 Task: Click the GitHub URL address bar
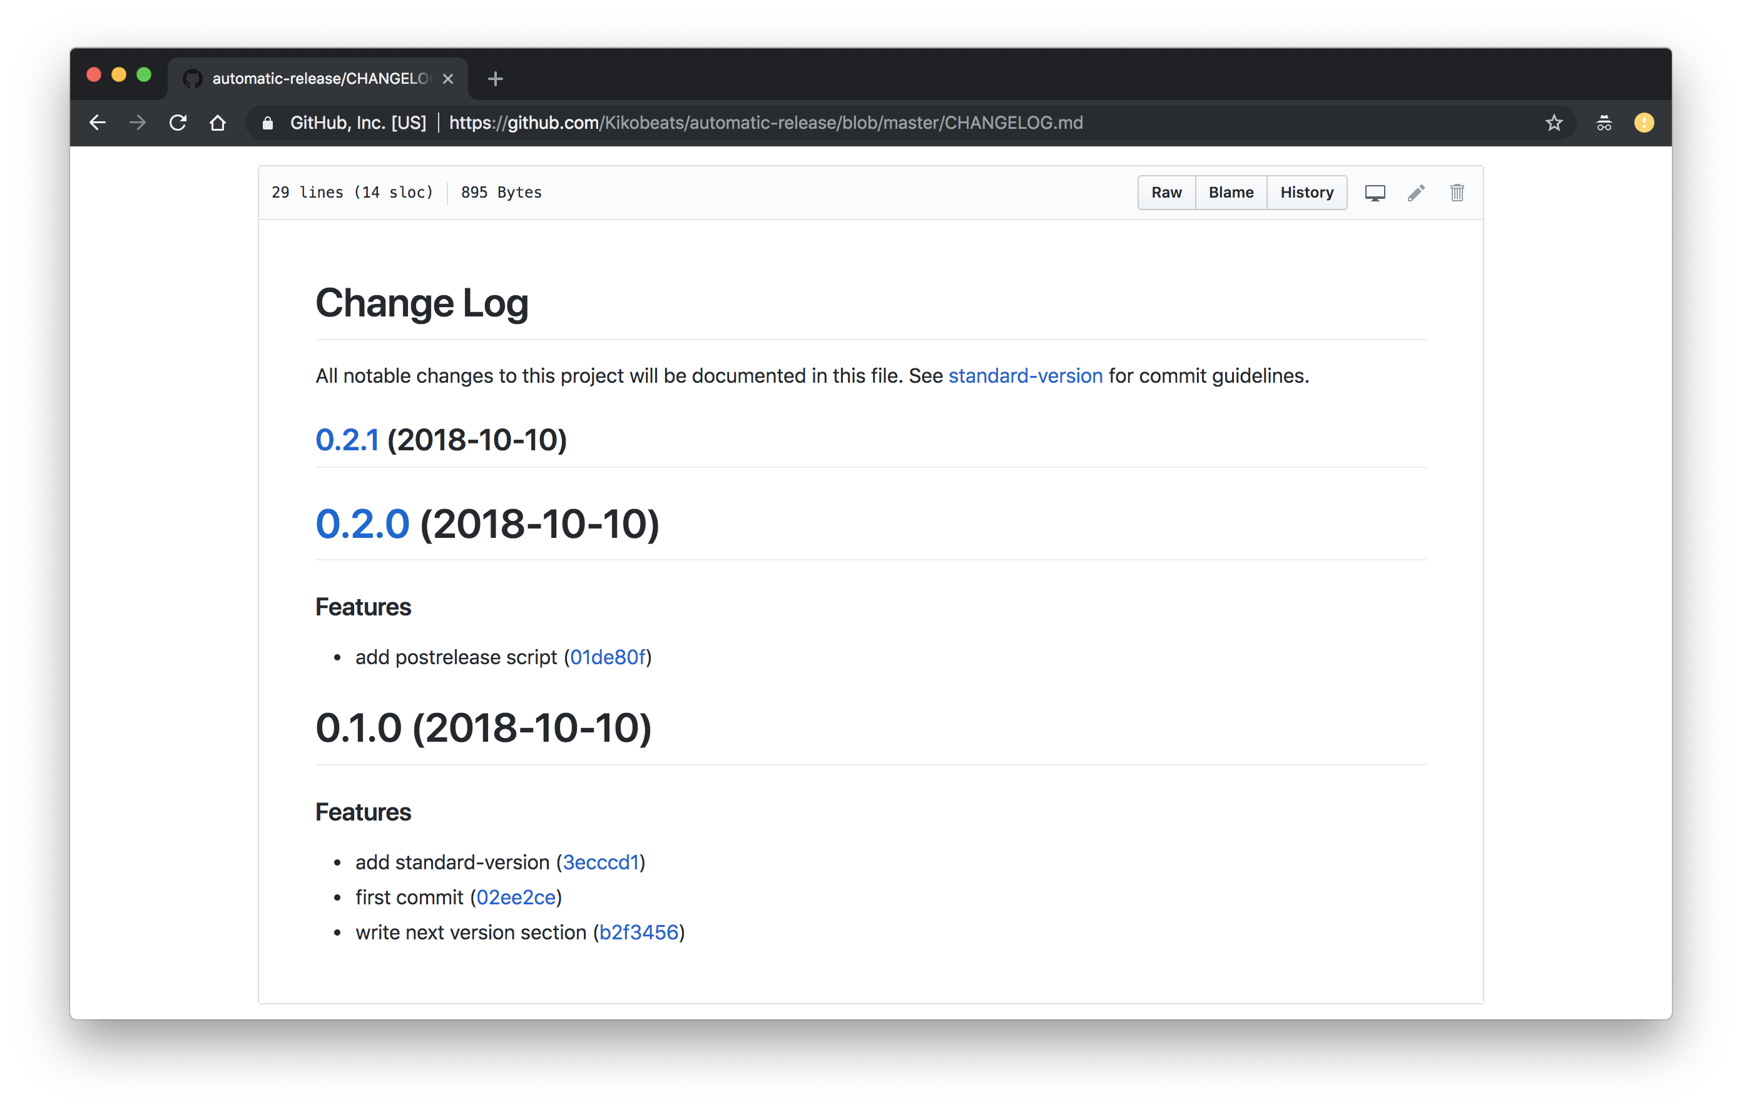click(765, 123)
